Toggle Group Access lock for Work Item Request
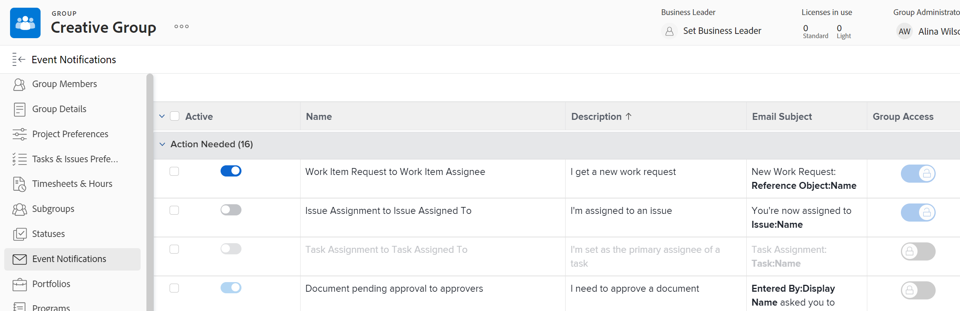The height and width of the screenshot is (311, 960). 918,174
